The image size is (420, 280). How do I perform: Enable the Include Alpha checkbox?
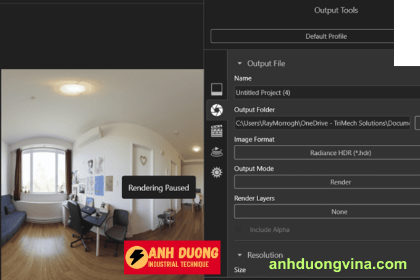click(x=238, y=230)
